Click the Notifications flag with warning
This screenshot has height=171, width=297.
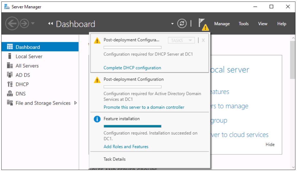(203, 25)
